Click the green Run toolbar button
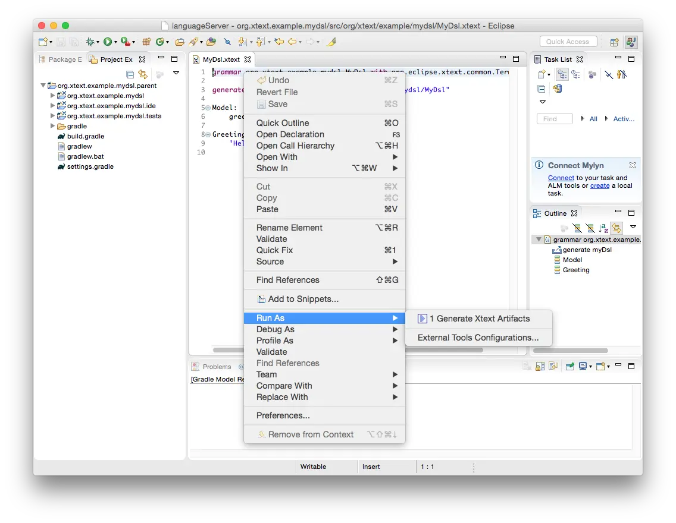Screen dimensions: 676x523 [x=108, y=42]
